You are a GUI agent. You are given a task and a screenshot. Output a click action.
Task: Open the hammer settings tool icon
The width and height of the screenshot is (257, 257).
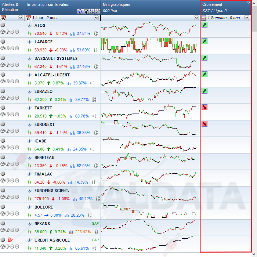98,11
